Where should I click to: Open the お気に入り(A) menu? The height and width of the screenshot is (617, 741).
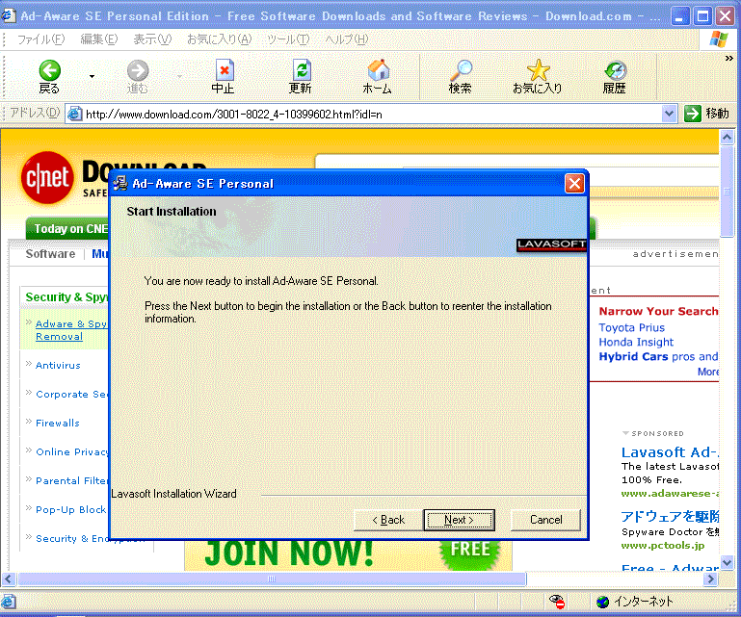tap(220, 39)
